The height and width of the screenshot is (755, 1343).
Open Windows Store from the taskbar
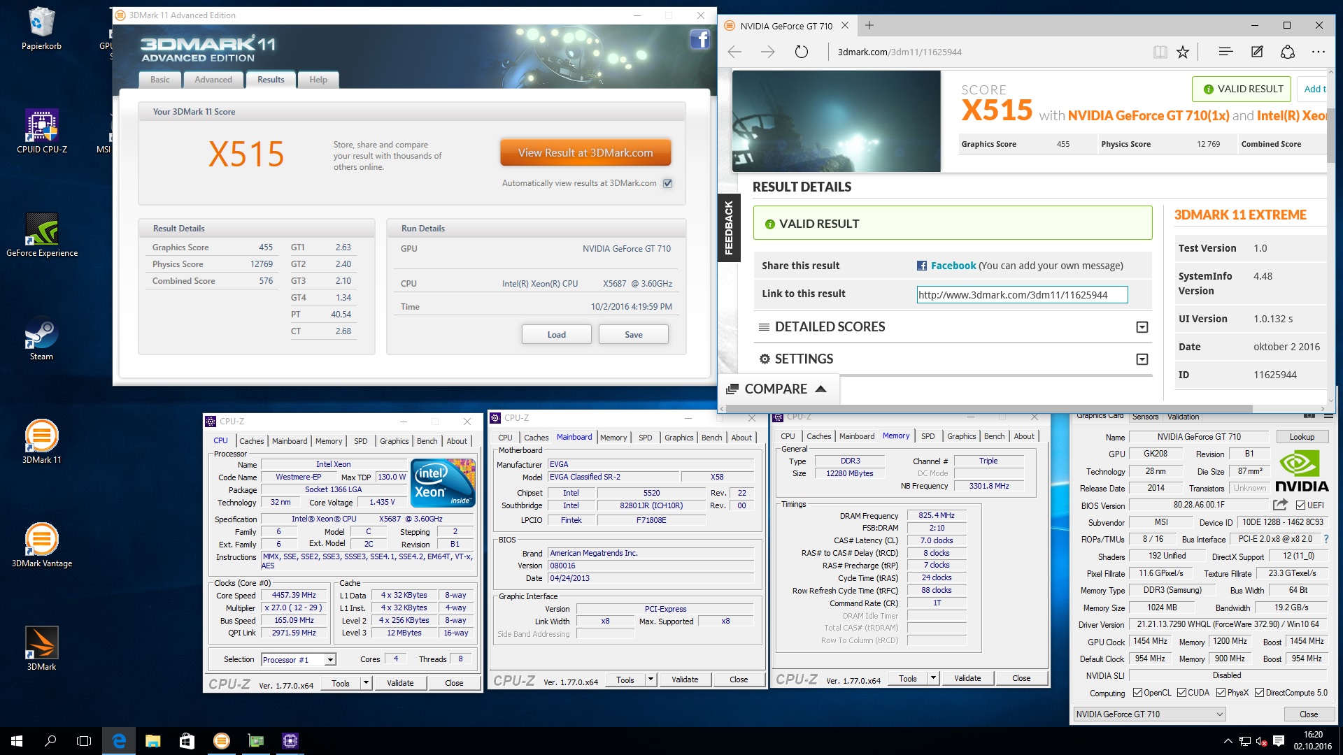pyautogui.click(x=187, y=741)
